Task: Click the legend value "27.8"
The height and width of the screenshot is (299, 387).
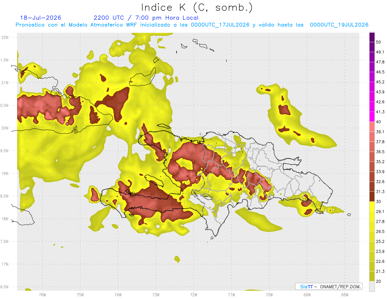Action: click(380, 222)
